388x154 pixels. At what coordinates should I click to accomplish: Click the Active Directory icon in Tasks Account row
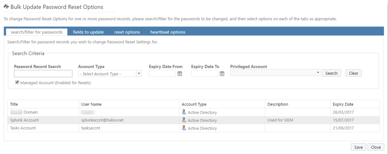click(184, 128)
